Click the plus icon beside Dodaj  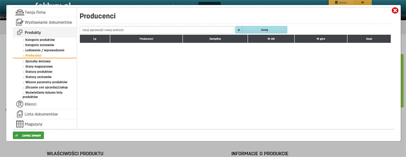[239, 30]
